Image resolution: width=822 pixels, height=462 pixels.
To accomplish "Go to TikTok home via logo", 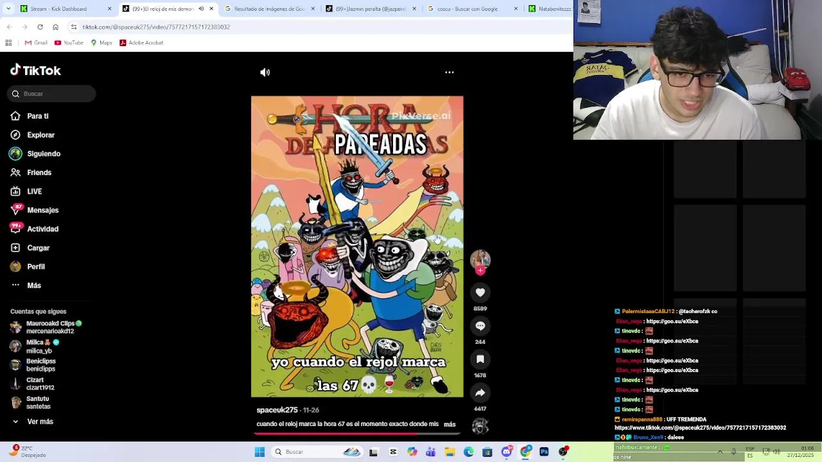I will coord(35,71).
